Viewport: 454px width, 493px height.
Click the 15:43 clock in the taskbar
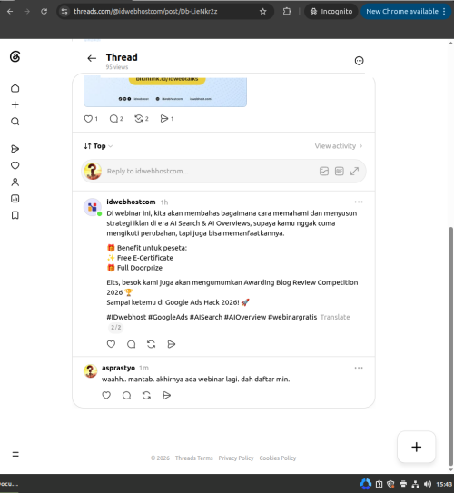pos(444,484)
